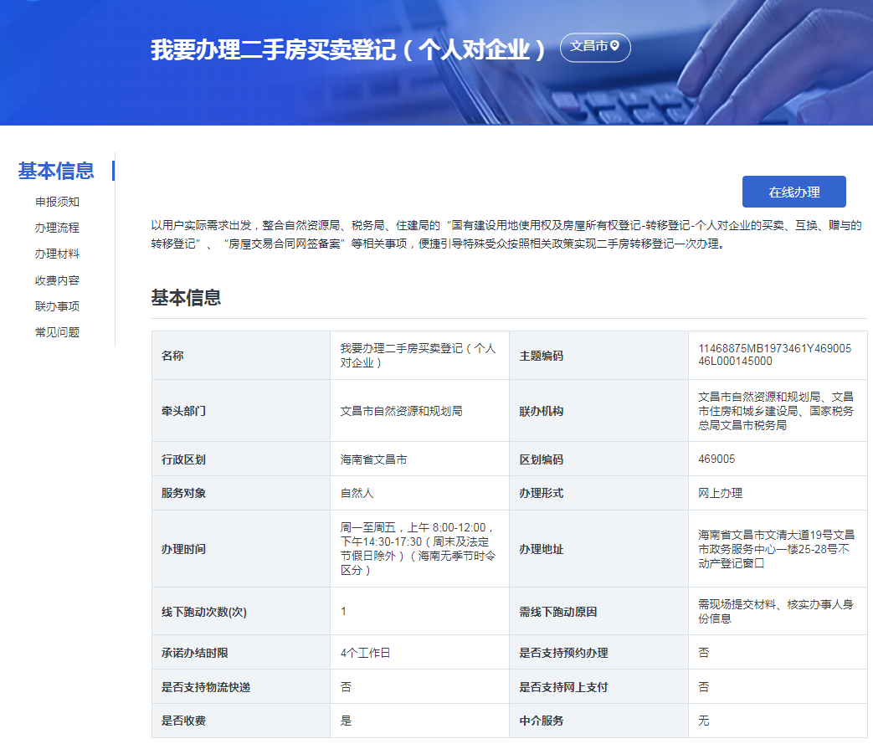Select the value 海南省文昌市

click(373, 459)
